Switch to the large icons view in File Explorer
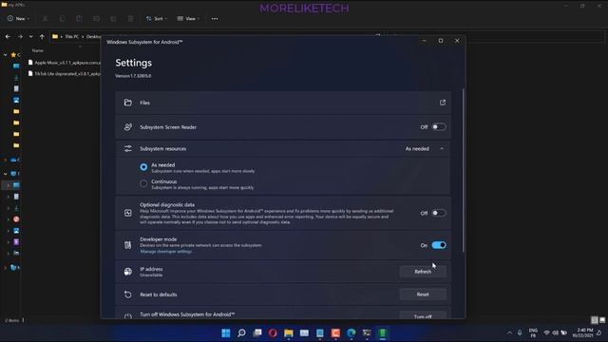608x342 pixels. click(x=602, y=320)
